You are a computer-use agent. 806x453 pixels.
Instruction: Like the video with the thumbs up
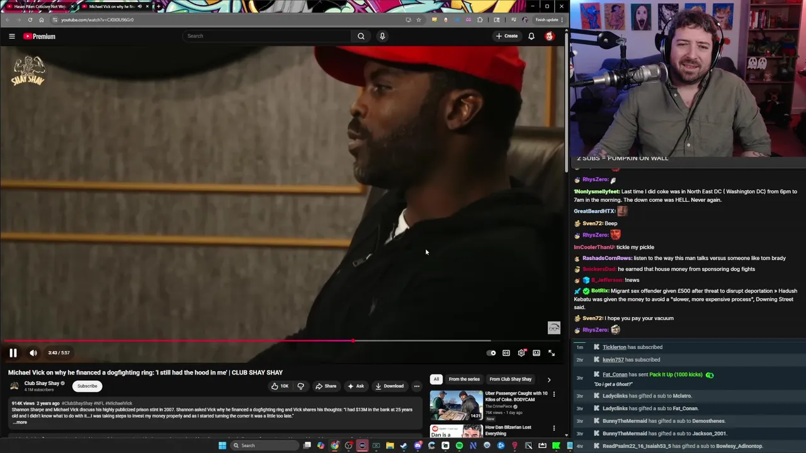(280, 386)
